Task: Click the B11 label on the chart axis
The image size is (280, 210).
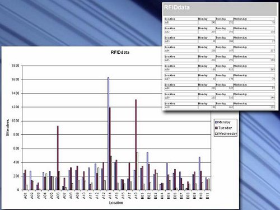Action: 207,196
